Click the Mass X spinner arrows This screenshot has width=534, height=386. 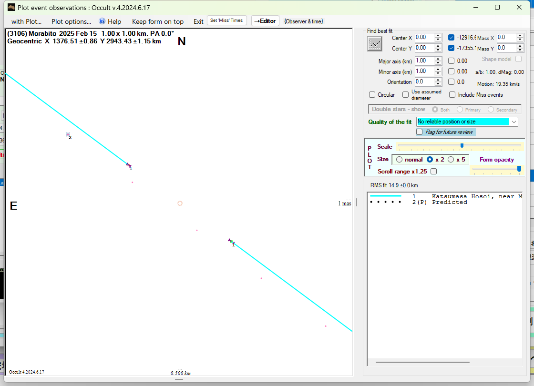click(520, 38)
